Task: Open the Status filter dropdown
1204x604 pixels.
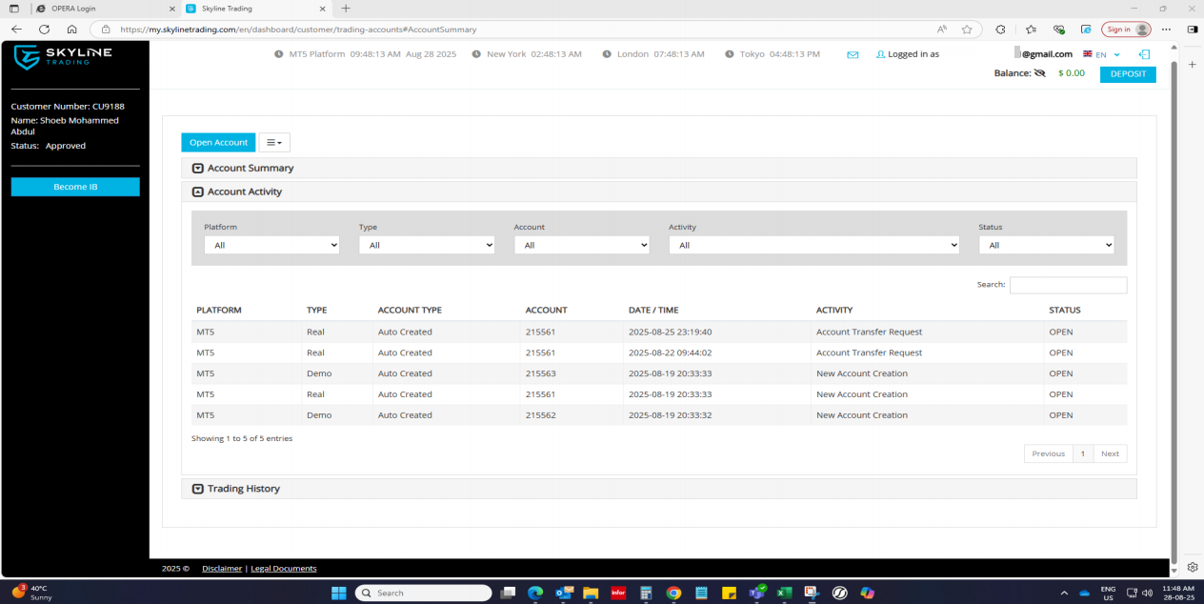Action: tap(1046, 245)
